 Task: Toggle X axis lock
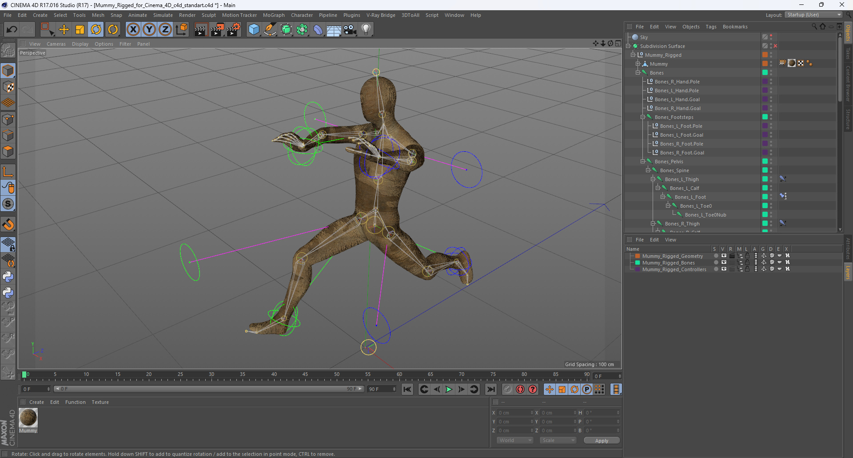pyautogui.click(x=133, y=29)
